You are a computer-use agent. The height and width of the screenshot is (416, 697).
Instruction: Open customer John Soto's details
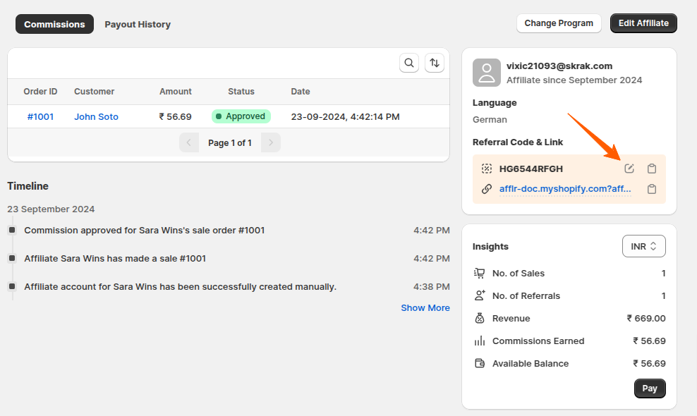click(96, 116)
